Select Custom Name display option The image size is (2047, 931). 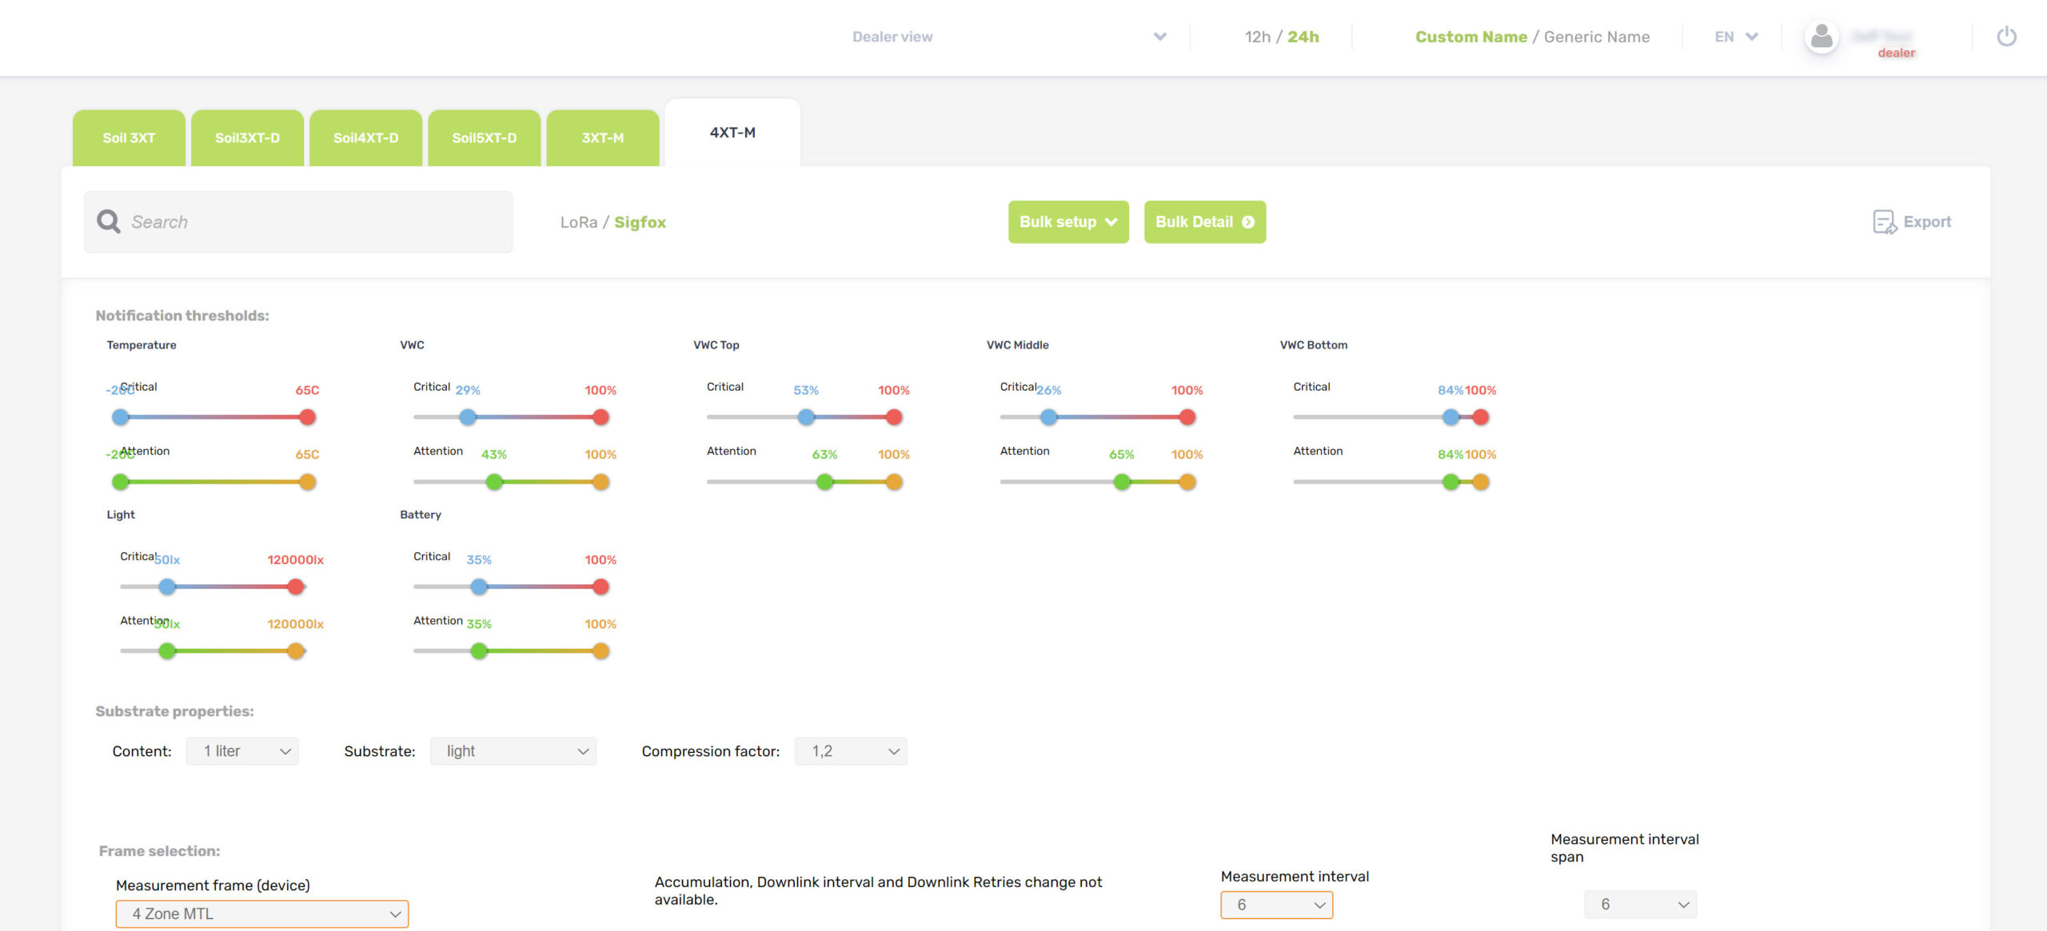(x=1470, y=37)
